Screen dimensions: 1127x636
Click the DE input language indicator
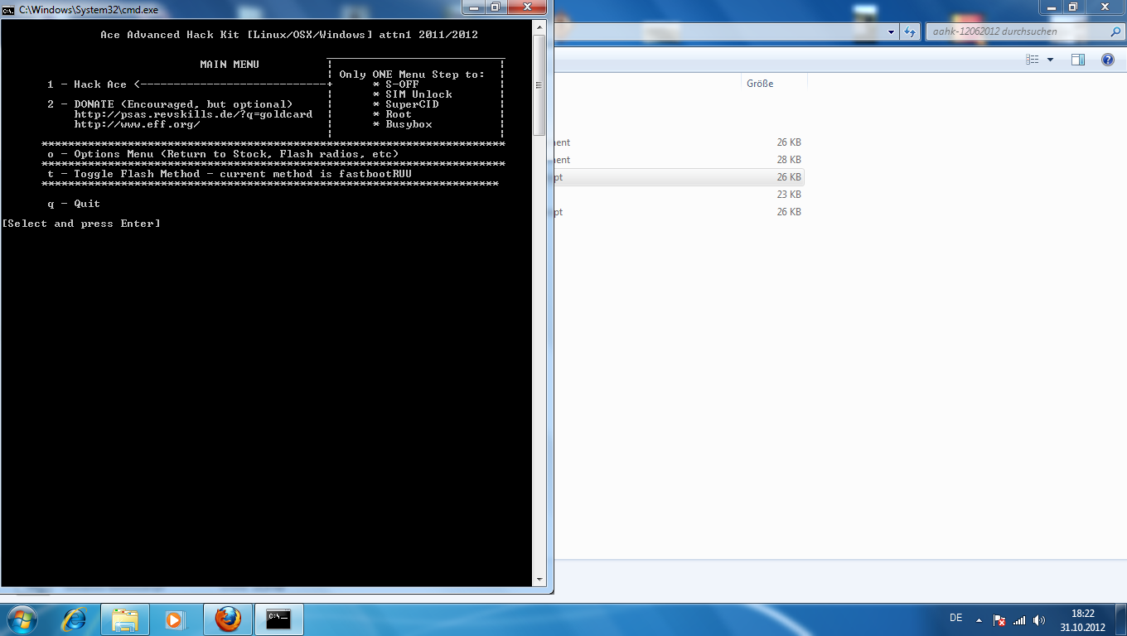[x=955, y=618]
